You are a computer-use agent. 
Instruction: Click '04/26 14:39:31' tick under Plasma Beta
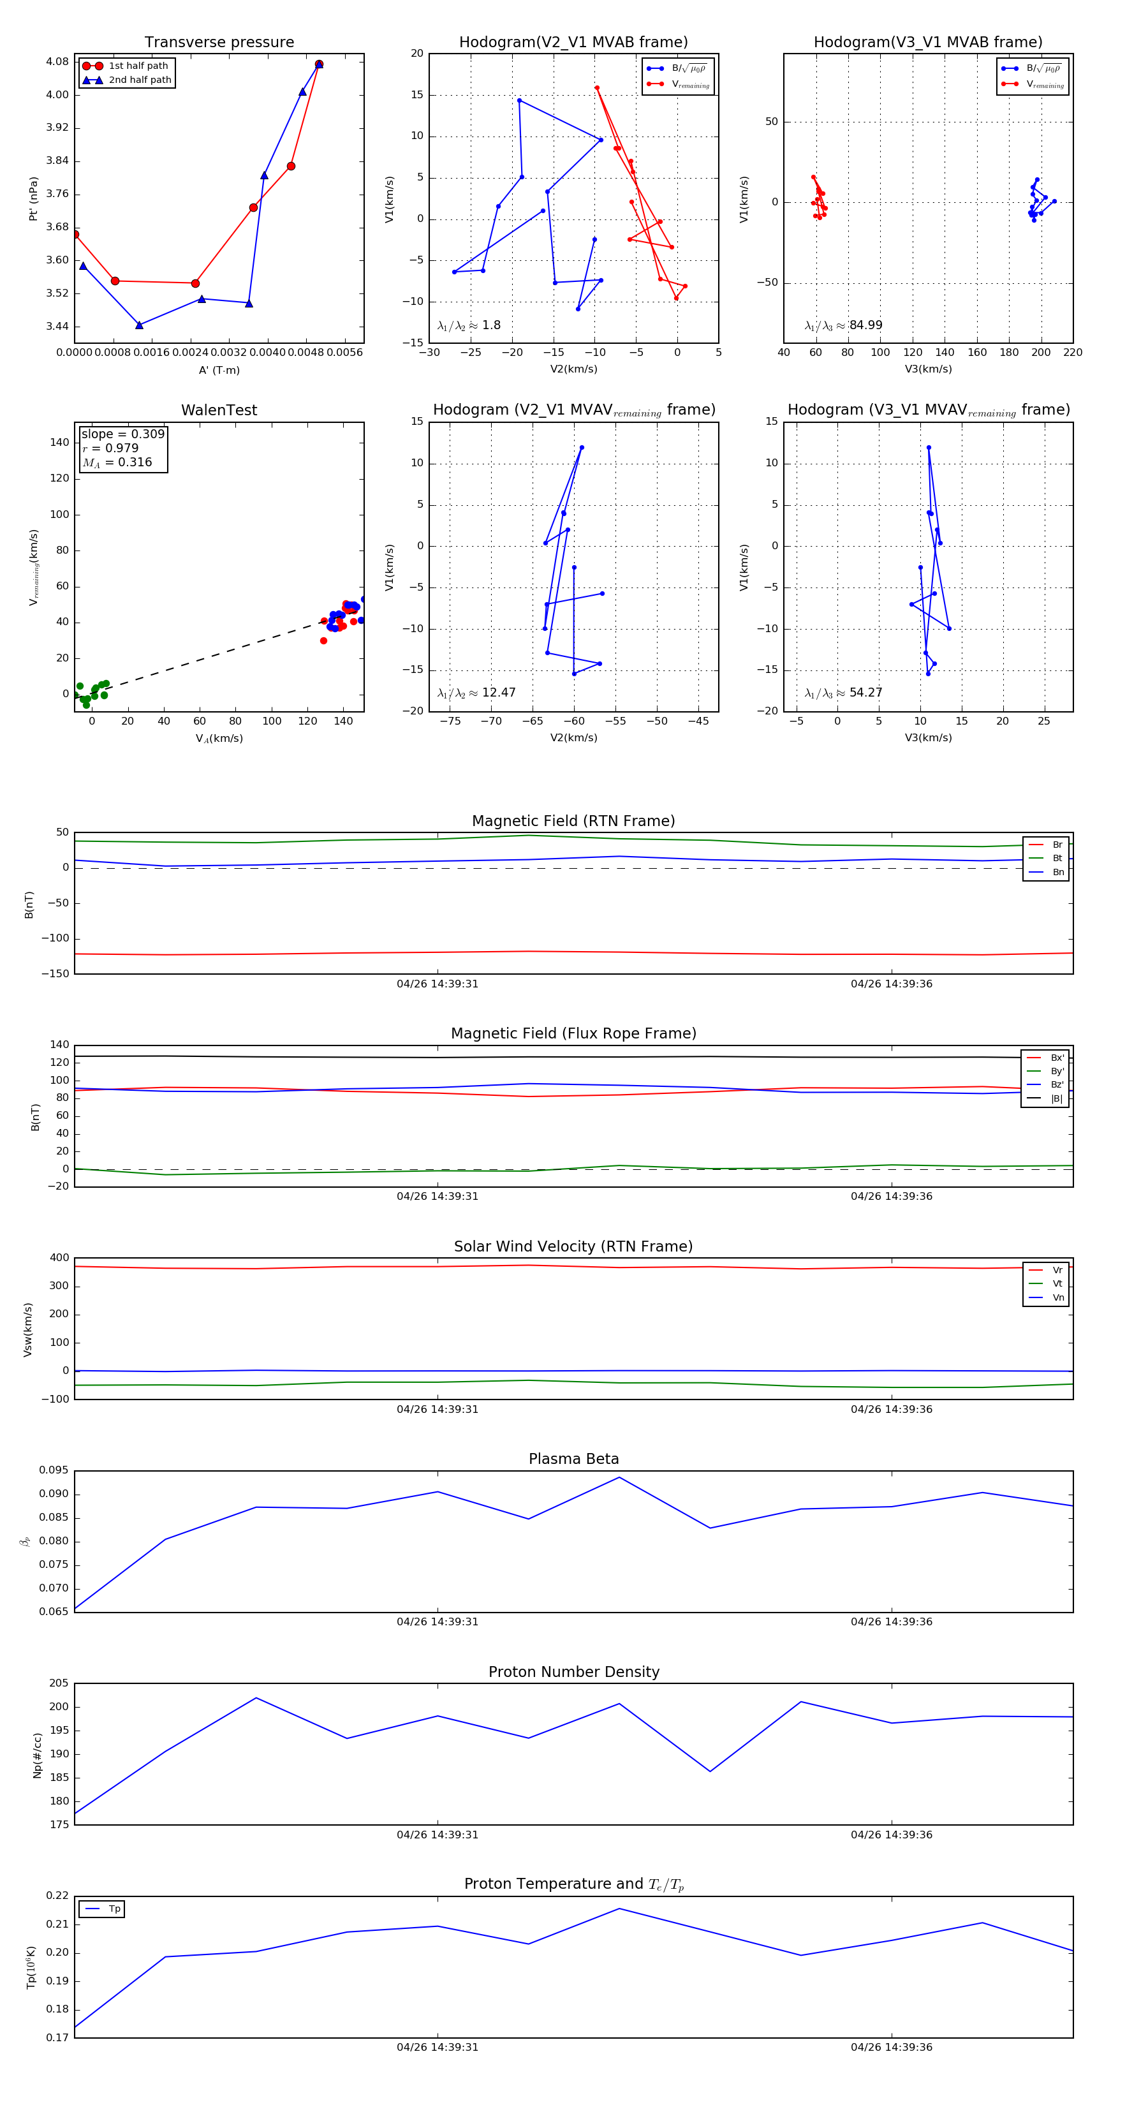(x=437, y=1622)
